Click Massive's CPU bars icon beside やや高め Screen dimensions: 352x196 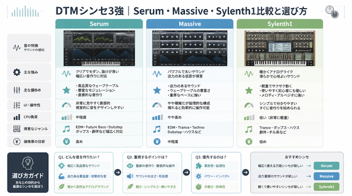click(158, 117)
